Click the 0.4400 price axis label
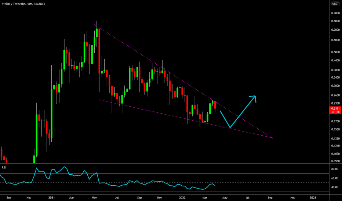342x201 pixels. tap(335, 60)
